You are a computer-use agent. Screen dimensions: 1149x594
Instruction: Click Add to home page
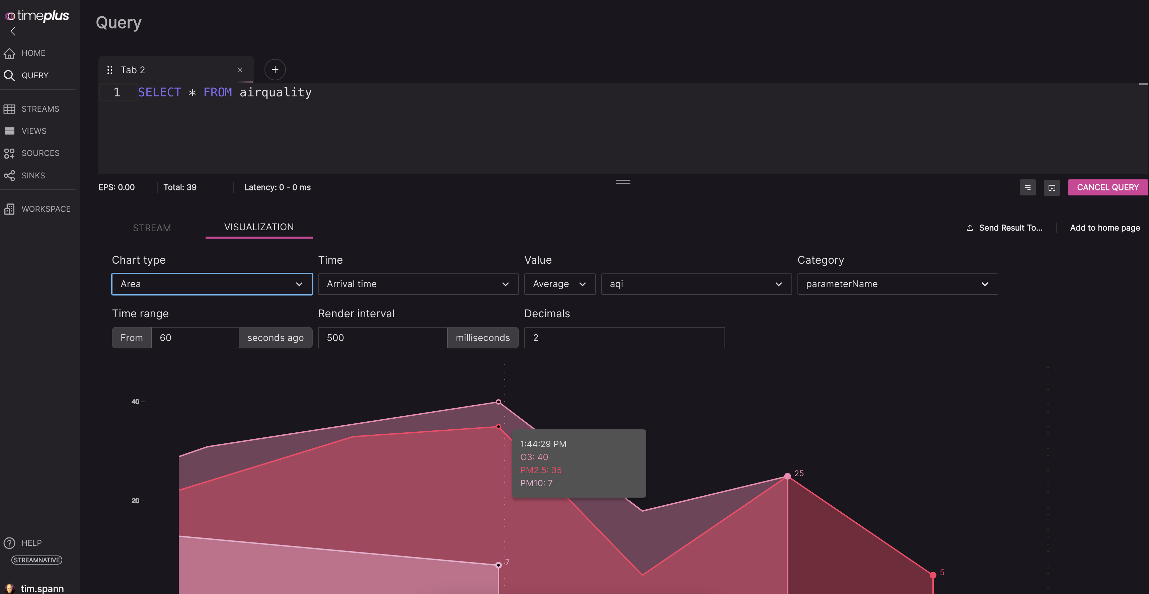[1104, 228]
